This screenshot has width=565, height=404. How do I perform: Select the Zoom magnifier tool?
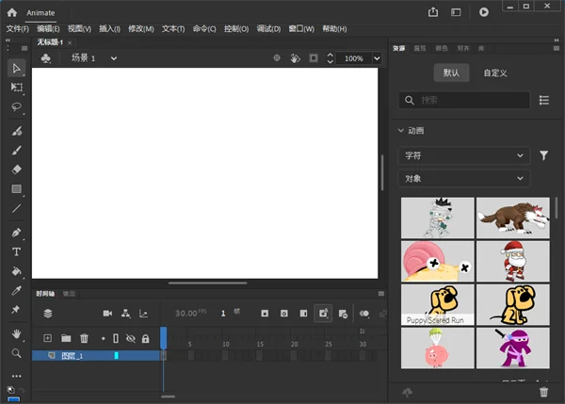tap(17, 353)
